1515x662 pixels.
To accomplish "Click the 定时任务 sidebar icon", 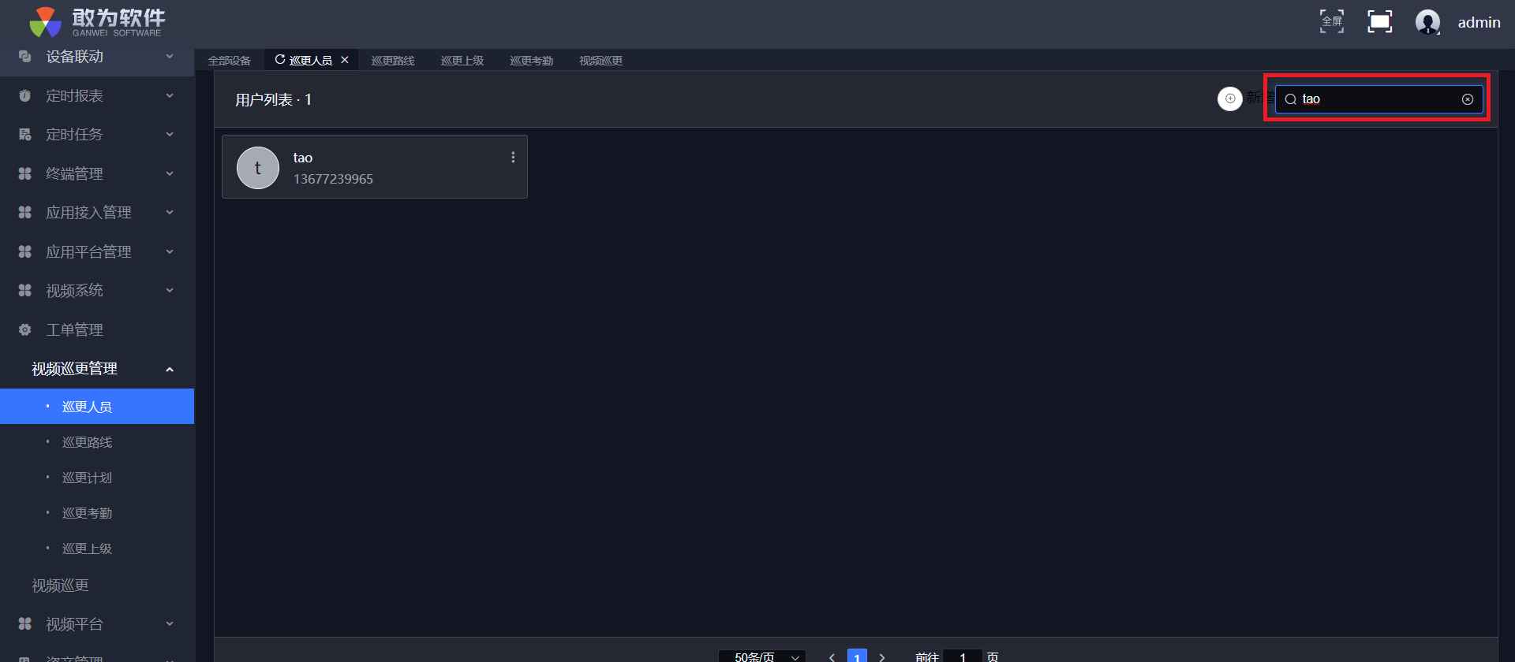I will click(25, 135).
